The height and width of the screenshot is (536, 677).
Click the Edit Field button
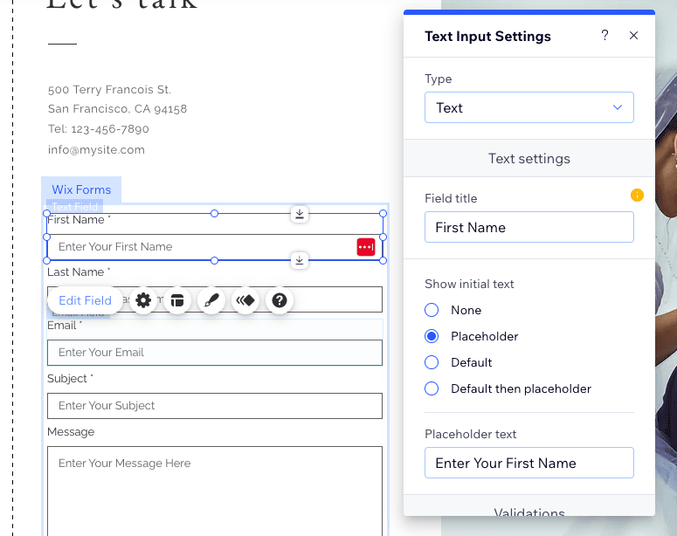pos(85,300)
